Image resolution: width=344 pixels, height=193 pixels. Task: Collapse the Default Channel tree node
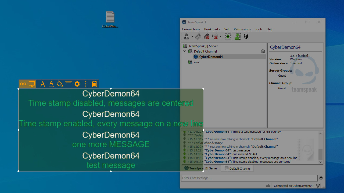(185, 51)
